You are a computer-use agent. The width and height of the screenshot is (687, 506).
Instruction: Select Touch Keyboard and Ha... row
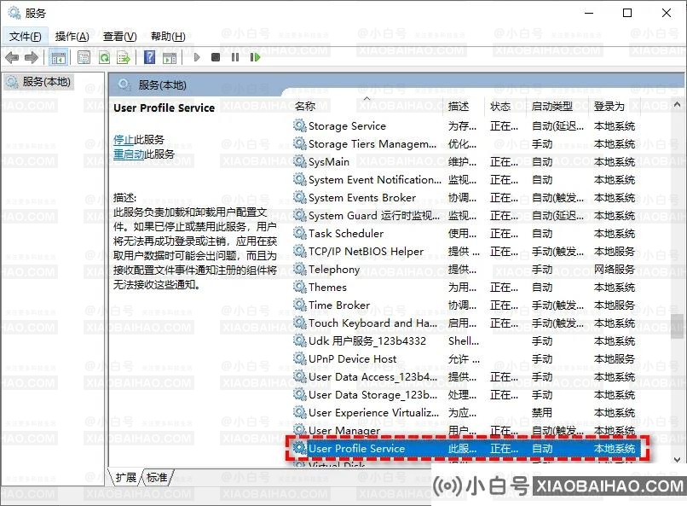click(x=465, y=323)
